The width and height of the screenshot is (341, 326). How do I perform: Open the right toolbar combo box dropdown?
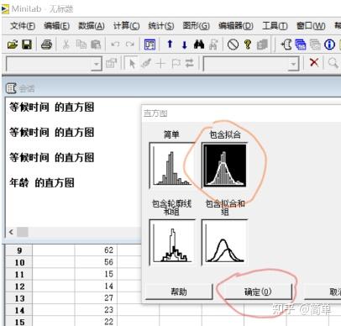[293, 64]
